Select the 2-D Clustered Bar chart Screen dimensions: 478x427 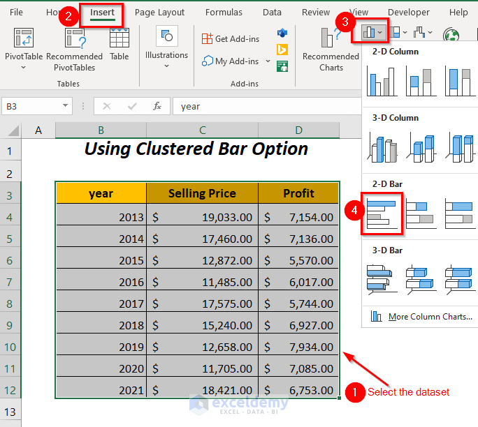pyautogui.click(x=382, y=214)
